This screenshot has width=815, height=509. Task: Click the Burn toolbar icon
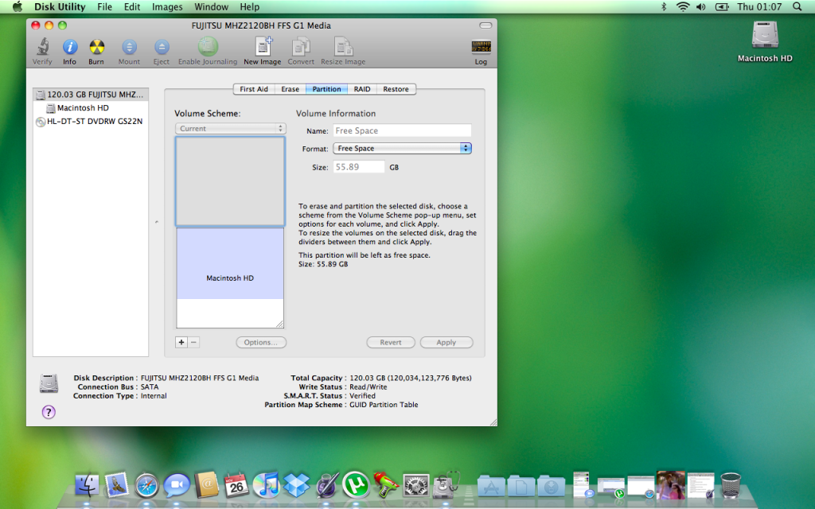[96, 47]
